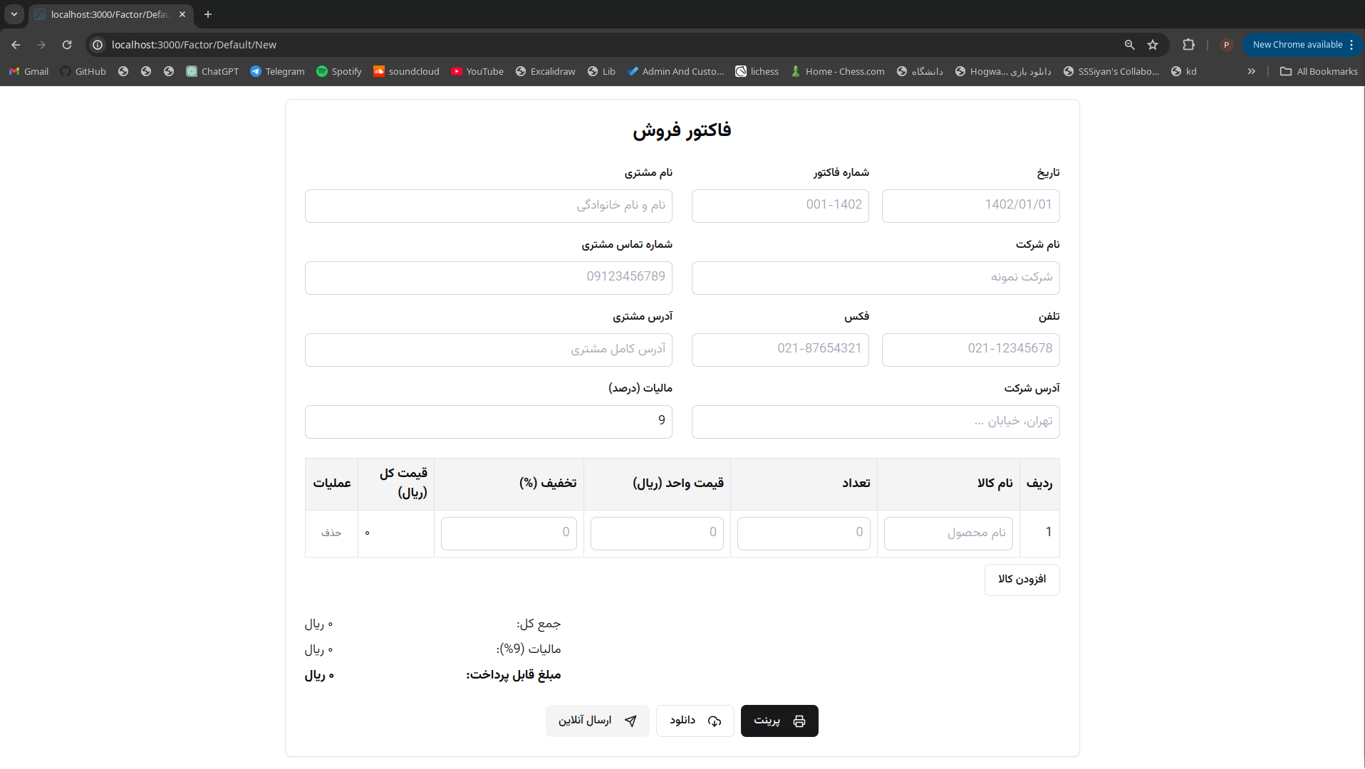The height and width of the screenshot is (769, 1365).
Task: Click the send icon on ارسال آنلاین button
Action: [x=630, y=721]
